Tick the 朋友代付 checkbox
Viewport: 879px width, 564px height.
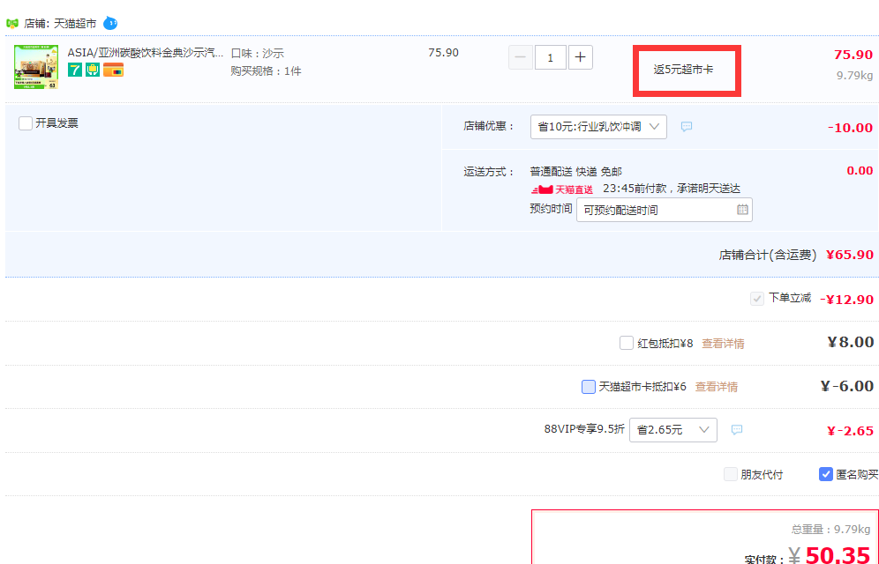(x=731, y=474)
